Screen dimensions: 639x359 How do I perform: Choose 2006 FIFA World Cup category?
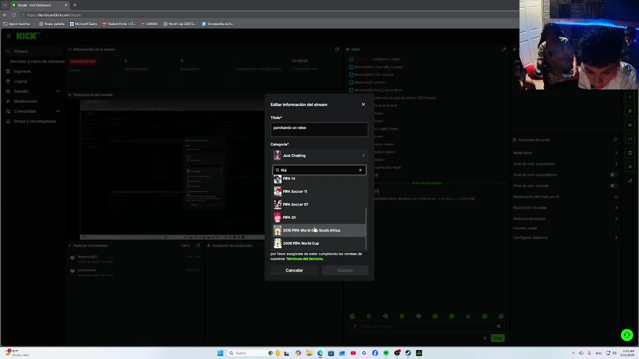tap(319, 243)
